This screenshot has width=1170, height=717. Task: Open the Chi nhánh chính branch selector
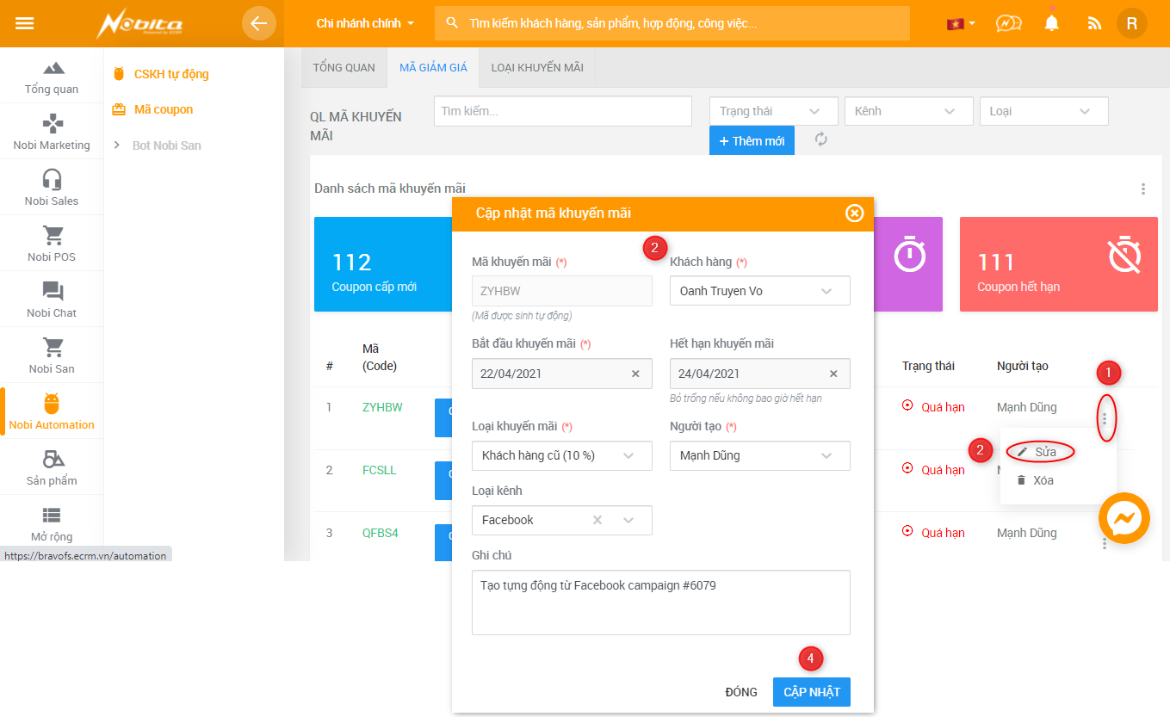[365, 23]
